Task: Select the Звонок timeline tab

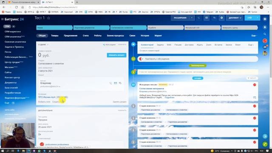Action: [x=229, y=45]
